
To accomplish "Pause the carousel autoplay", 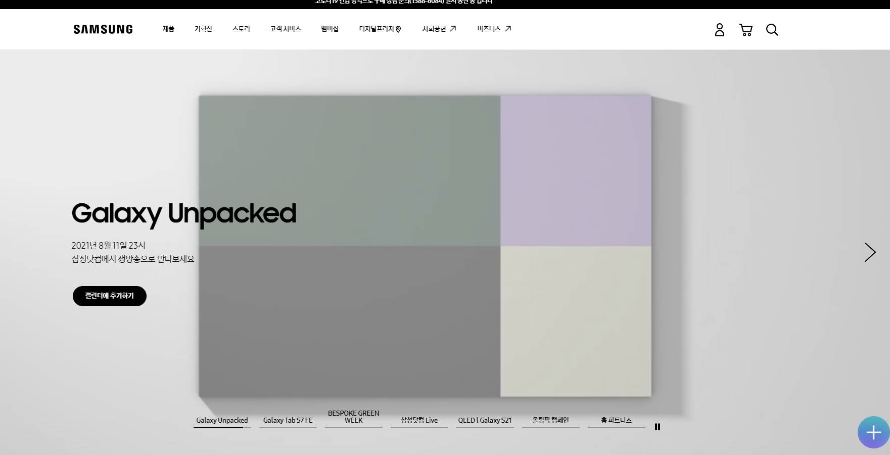I will [x=658, y=427].
